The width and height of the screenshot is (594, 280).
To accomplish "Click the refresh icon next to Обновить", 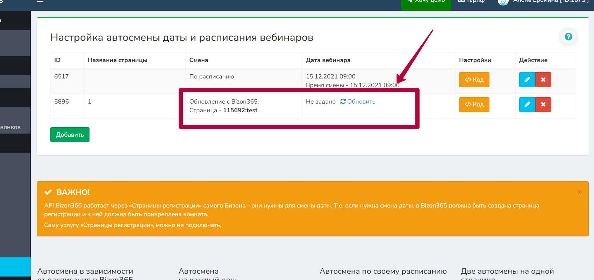I will point(343,101).
